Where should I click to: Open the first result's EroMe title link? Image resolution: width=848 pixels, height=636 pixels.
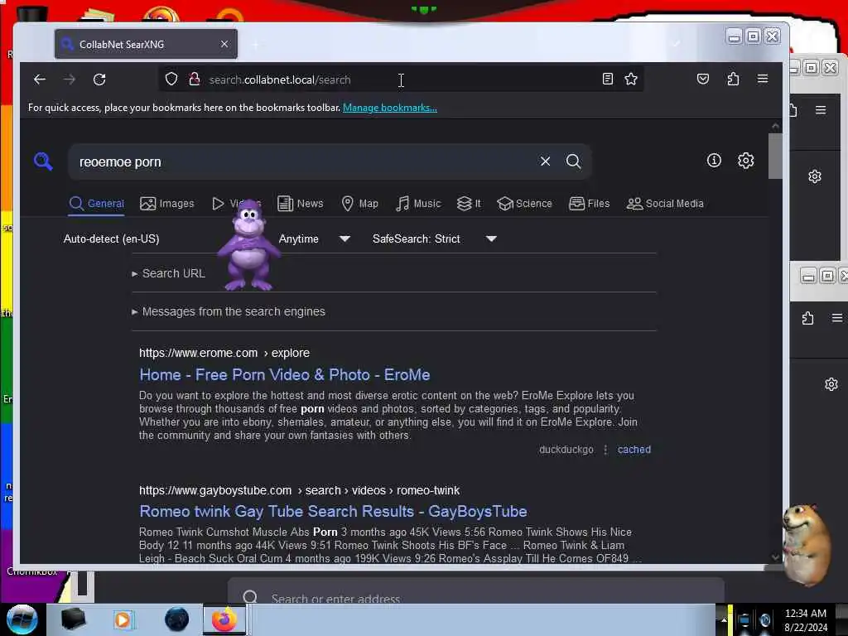pos(285,375)
